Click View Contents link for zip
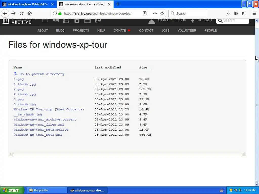Image resolution: width=259 pixels, height=194 pixels. [x=69, y=109]
